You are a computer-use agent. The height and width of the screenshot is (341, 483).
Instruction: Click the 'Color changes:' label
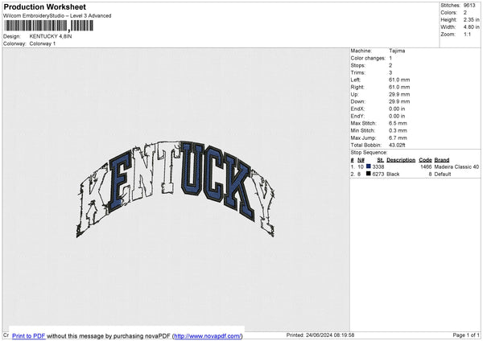[x=368, y=58]
